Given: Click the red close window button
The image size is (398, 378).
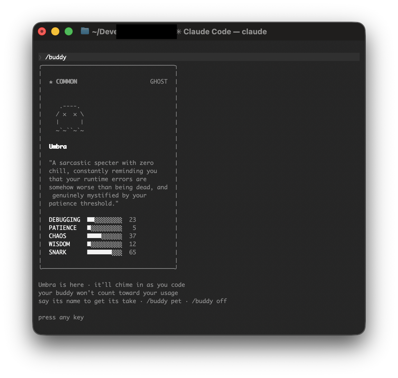Looking at the screenshot, I should pos(42,31).
